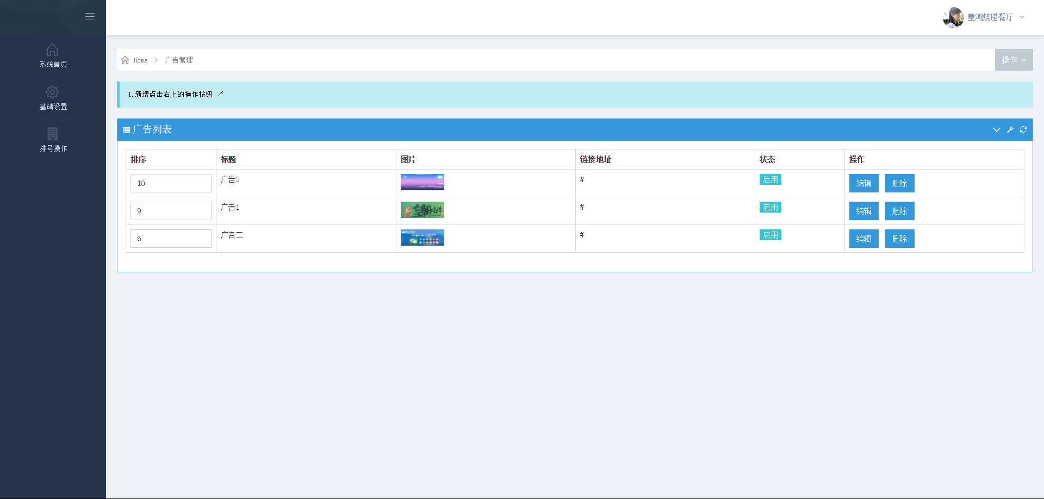Select the 广告1 title cell

[x=306, y=211]
